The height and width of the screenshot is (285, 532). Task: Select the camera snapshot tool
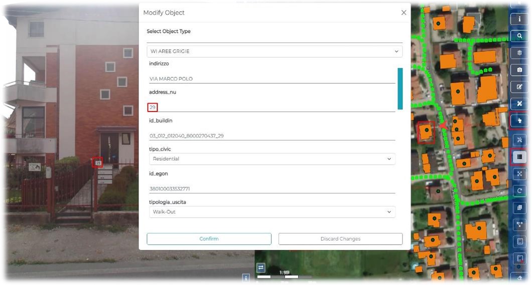coord(519,70)
